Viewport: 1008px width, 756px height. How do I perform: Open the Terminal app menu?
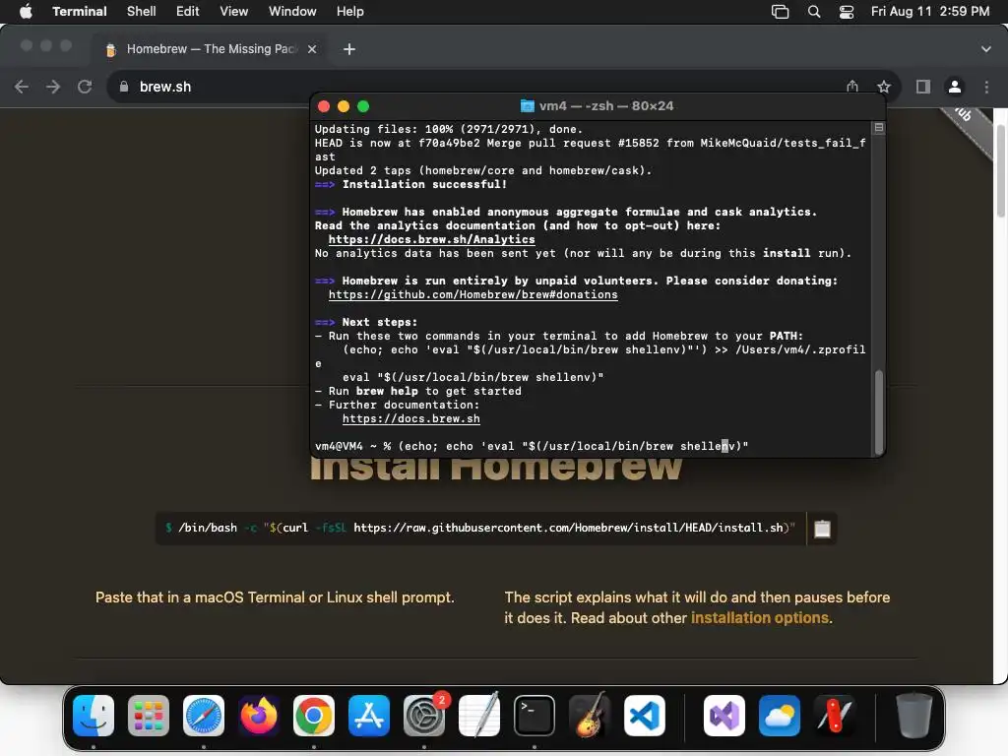pos(79,11)
